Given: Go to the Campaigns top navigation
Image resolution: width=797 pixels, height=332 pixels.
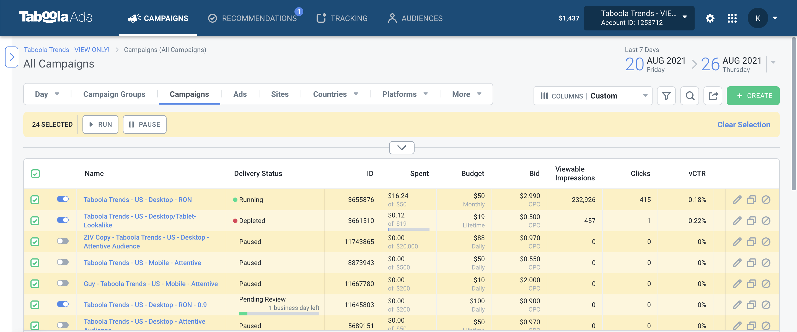Looking at the screenshot, I should (x=158, y=18).
